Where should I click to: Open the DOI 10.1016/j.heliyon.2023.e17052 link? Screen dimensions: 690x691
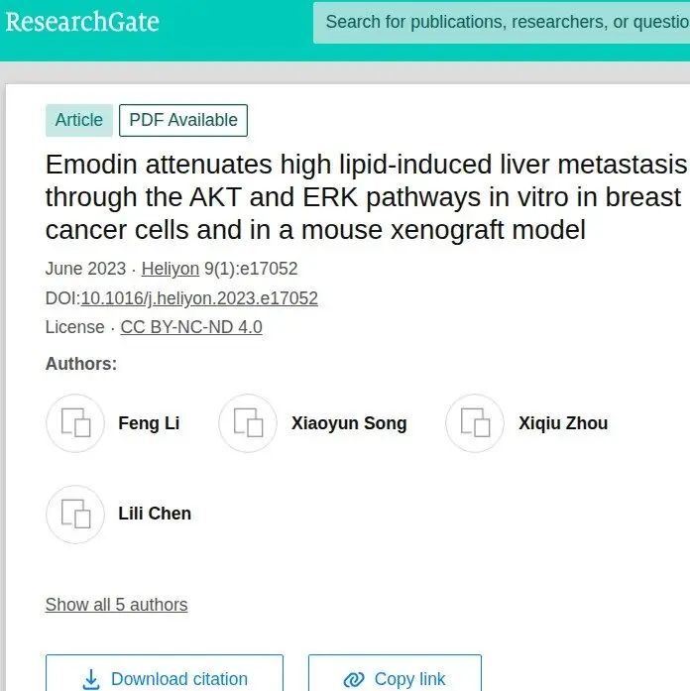[199, 298]
